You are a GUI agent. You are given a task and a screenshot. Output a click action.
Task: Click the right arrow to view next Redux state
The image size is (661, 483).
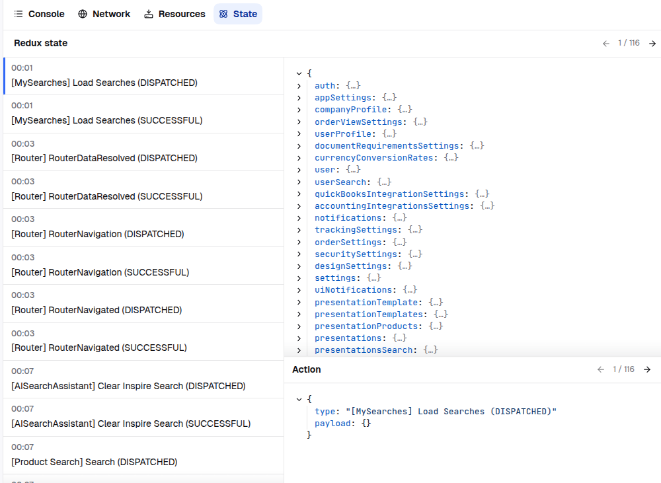(x=652, y=43)
